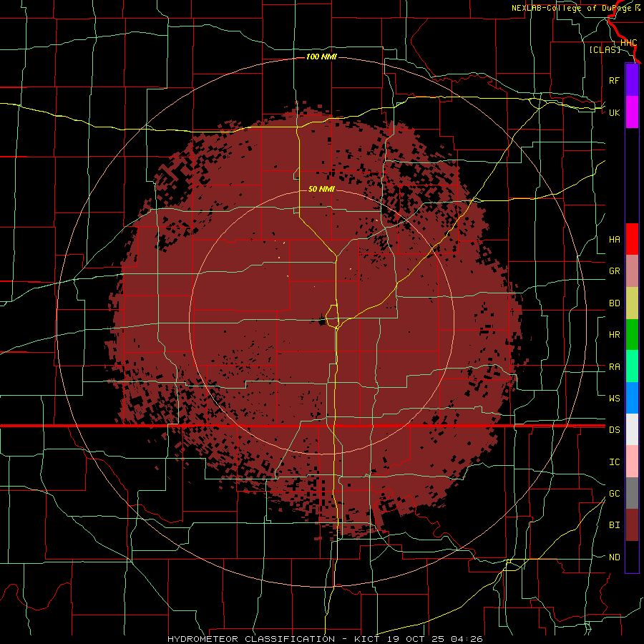This screenshot has height=644, width=644.
Task: Click the "[CLAS]" units label
Action: [x=605, y=49]
